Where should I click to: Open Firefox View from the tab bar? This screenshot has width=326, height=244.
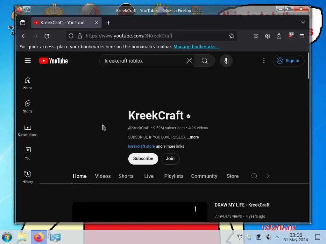(23, 23)
